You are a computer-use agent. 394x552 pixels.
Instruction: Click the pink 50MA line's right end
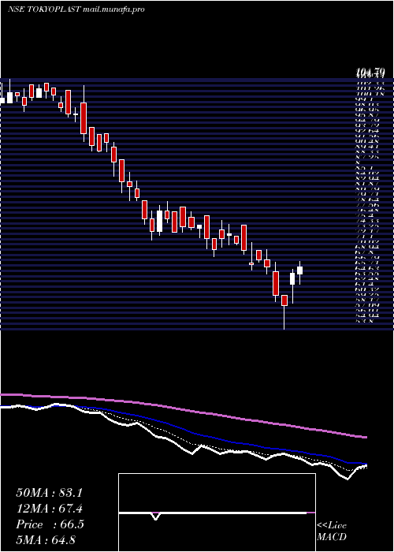click(x=365, y=437)
